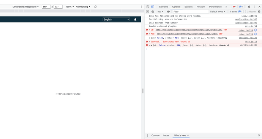Open the Default levels dropdown
This screenshot has width=262, height=139.
(x=218, y=11)
